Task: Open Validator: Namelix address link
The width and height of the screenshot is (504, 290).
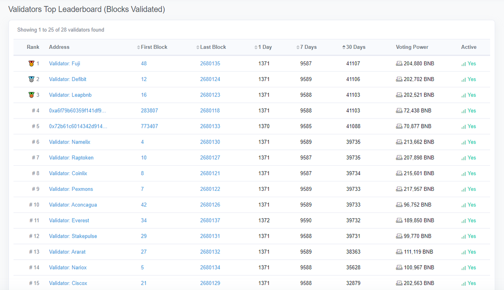Action: [70, 142]
